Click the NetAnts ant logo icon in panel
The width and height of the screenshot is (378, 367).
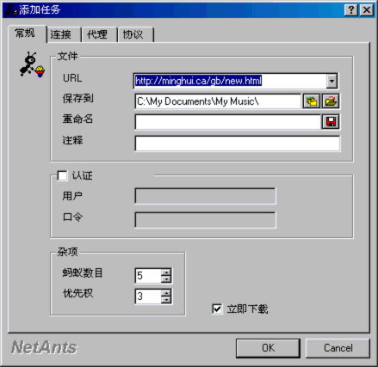point(32,64)
